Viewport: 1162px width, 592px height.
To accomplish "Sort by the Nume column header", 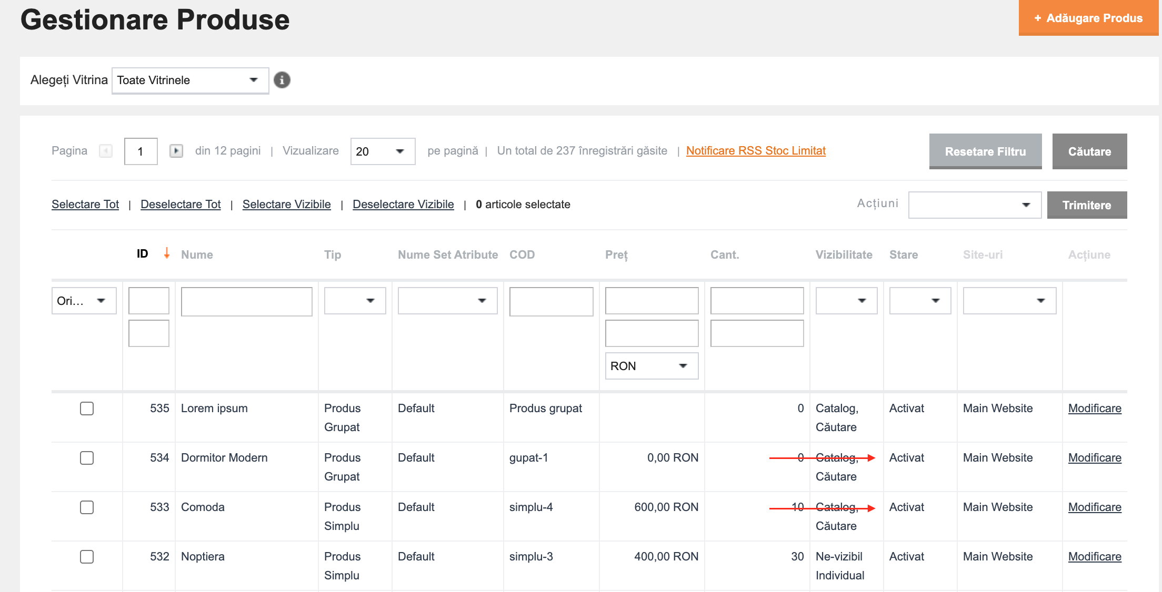I will tap(197, 254).
